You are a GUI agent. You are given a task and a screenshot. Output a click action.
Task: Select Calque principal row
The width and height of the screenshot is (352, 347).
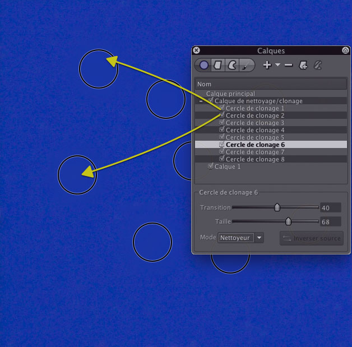[x=271, y=94]
